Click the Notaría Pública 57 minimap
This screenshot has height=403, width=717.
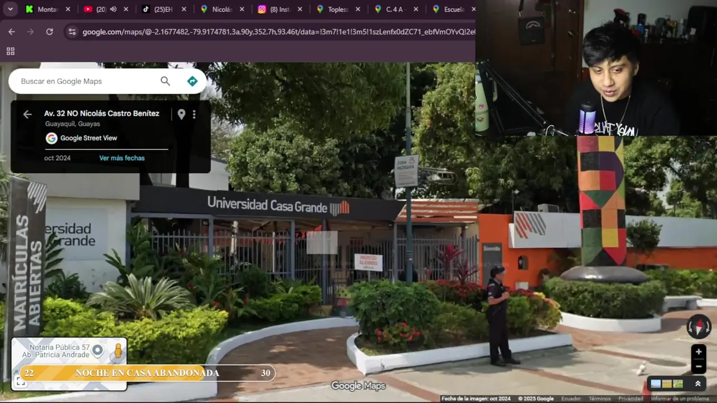coord(69,364)
